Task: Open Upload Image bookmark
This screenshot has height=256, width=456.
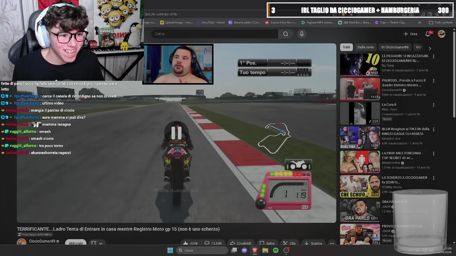Action: click(x=176, y=22)
